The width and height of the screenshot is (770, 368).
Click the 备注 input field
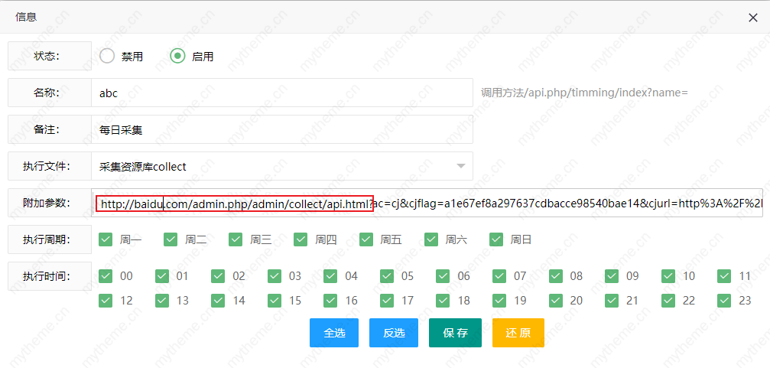click(x=281, y=129)
